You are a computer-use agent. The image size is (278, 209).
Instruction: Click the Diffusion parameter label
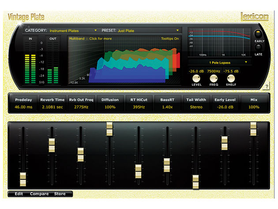pyautogui.click(x=110, y=100)
